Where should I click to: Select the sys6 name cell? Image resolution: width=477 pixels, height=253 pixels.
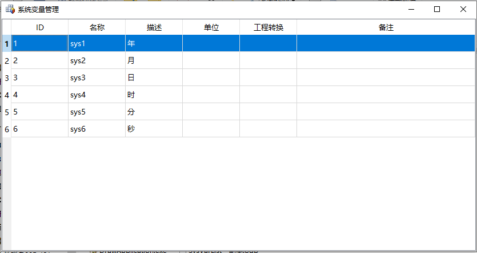tap(97, 129)
